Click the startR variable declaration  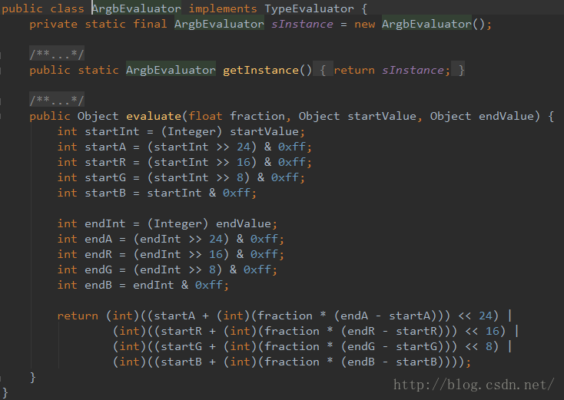[x=101, y=162]
